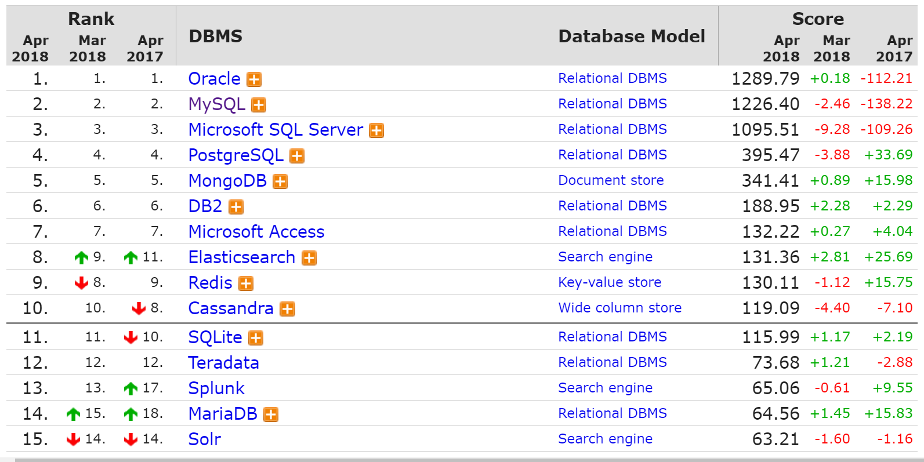The image size is (924, 462).
Task: Open the Microsoft SQL Server link
Action: [276, 130]
